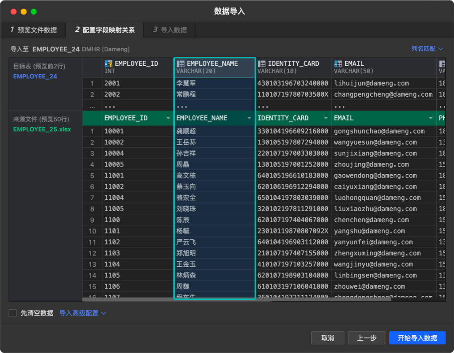Click the 取消 button
The image size is (454, 353).
click(327, 338)
